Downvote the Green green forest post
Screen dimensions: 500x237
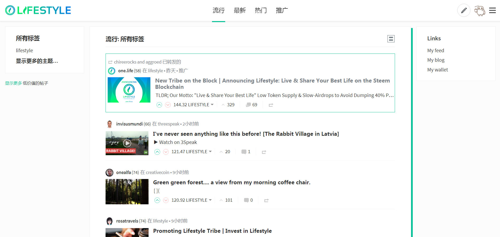click(x=166, y=200)
